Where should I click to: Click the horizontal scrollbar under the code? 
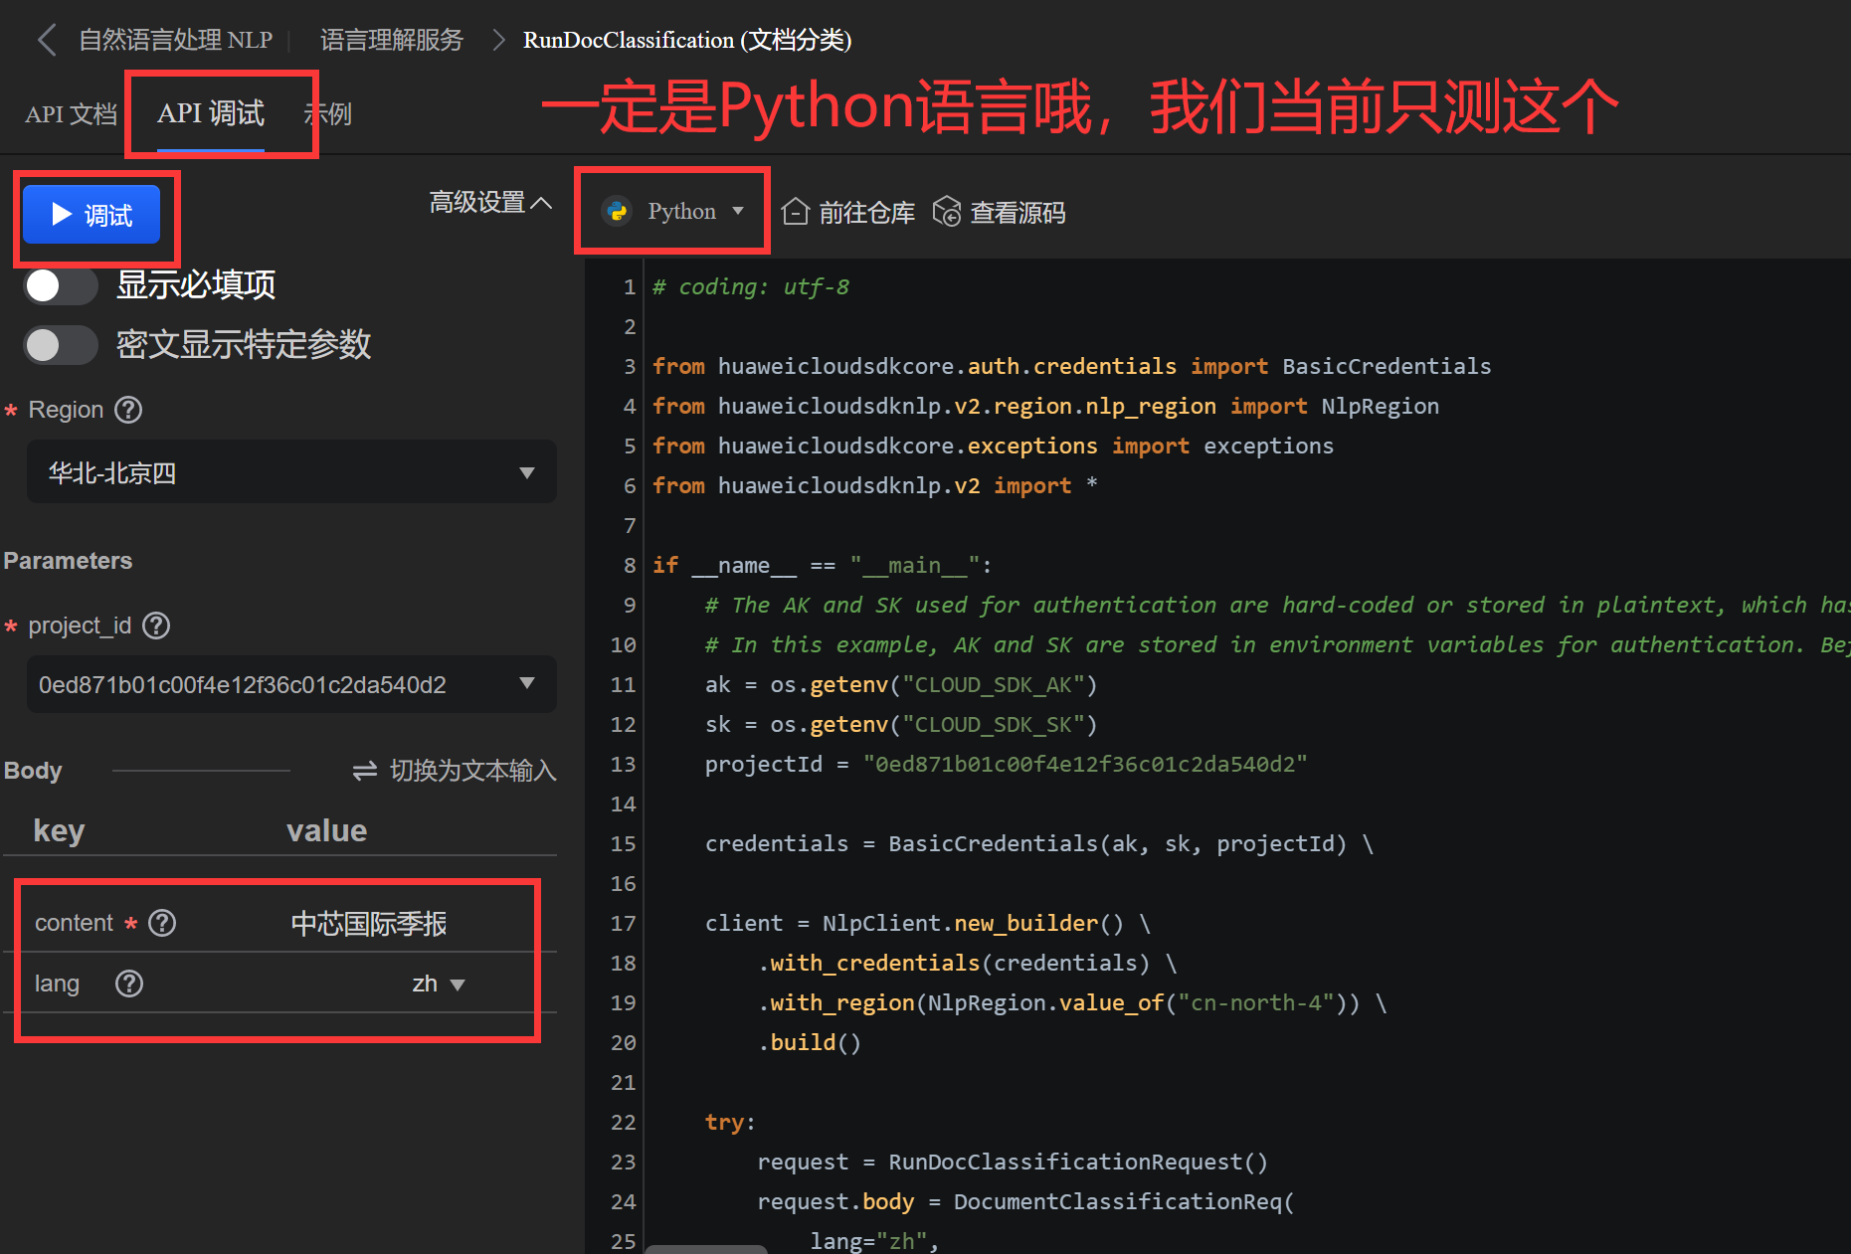click(x=706, y=1249)
